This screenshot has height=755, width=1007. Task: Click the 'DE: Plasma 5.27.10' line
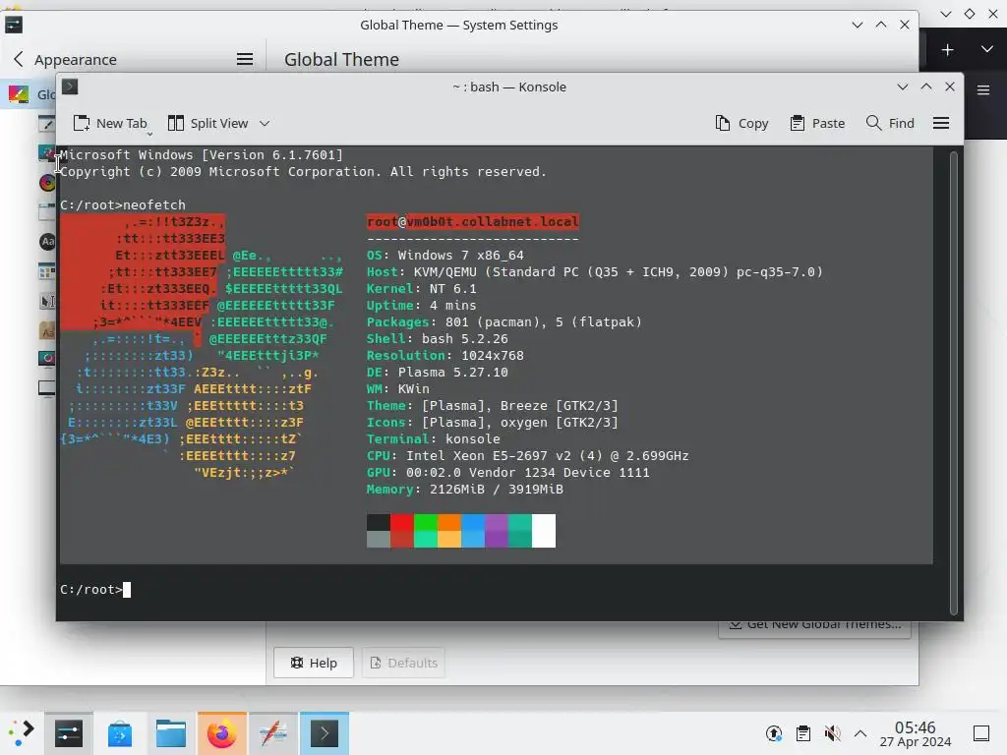click(438, 373)
